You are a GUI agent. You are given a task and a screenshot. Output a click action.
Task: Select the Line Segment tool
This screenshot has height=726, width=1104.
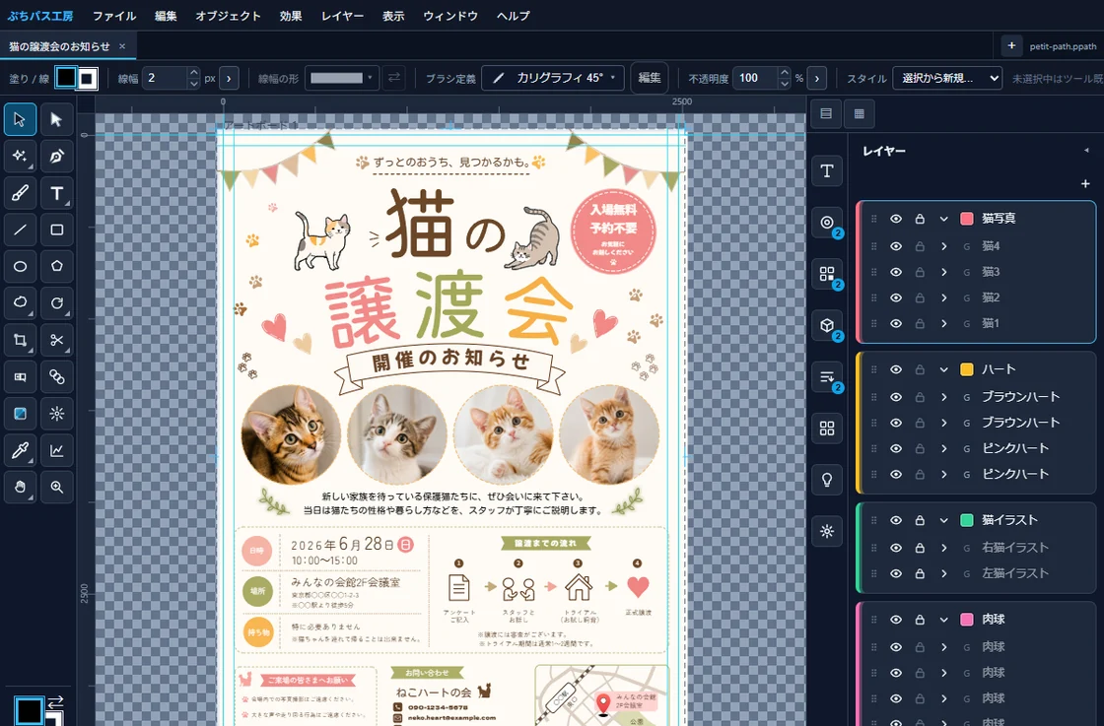tap(20, 230)
